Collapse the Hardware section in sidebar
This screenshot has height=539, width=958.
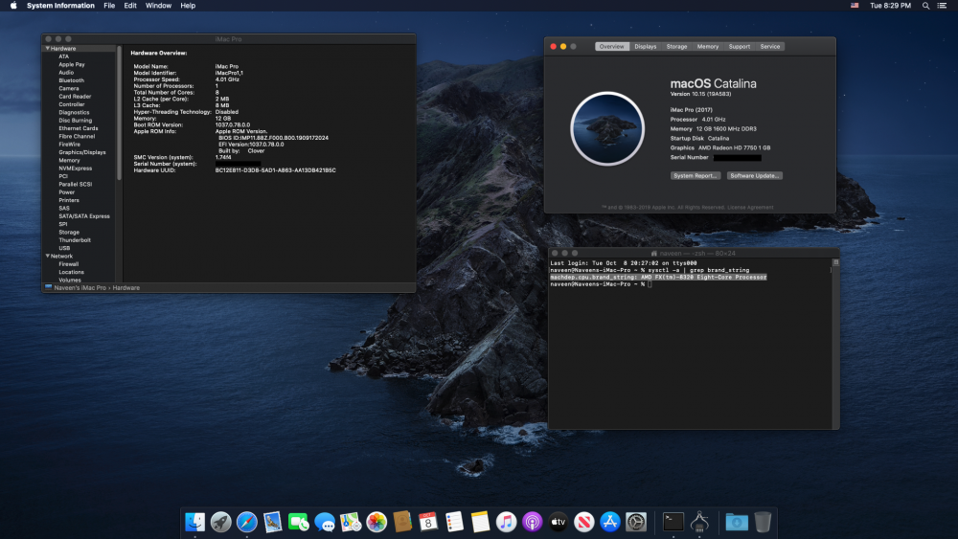[48, 48]
